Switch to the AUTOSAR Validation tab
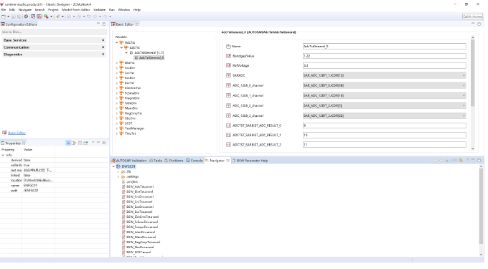The height and width of the screenshot is (269, 488). point(129,161)
